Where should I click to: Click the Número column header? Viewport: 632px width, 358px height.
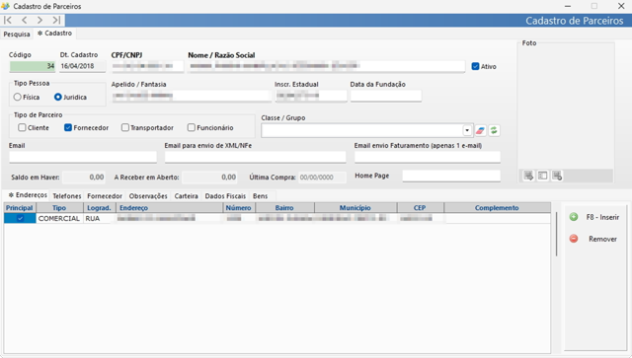point(239,208)
